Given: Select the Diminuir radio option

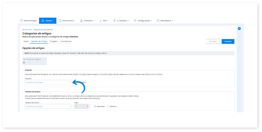Looking at the screenshot, I should (x=108, y=106).
